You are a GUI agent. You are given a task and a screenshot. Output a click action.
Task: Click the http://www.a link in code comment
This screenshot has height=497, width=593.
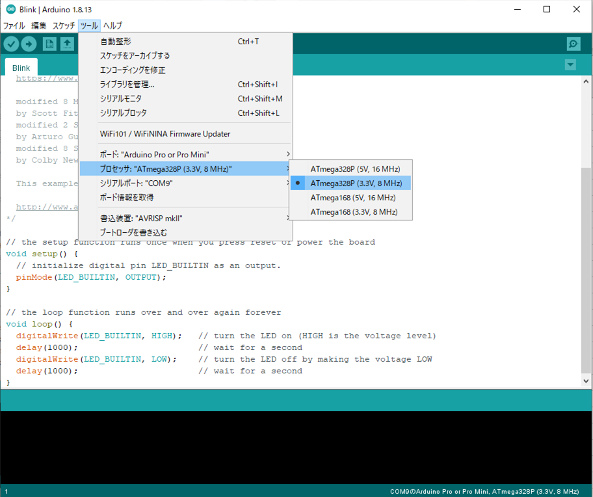pyautogui.click(x=47, y=207)
